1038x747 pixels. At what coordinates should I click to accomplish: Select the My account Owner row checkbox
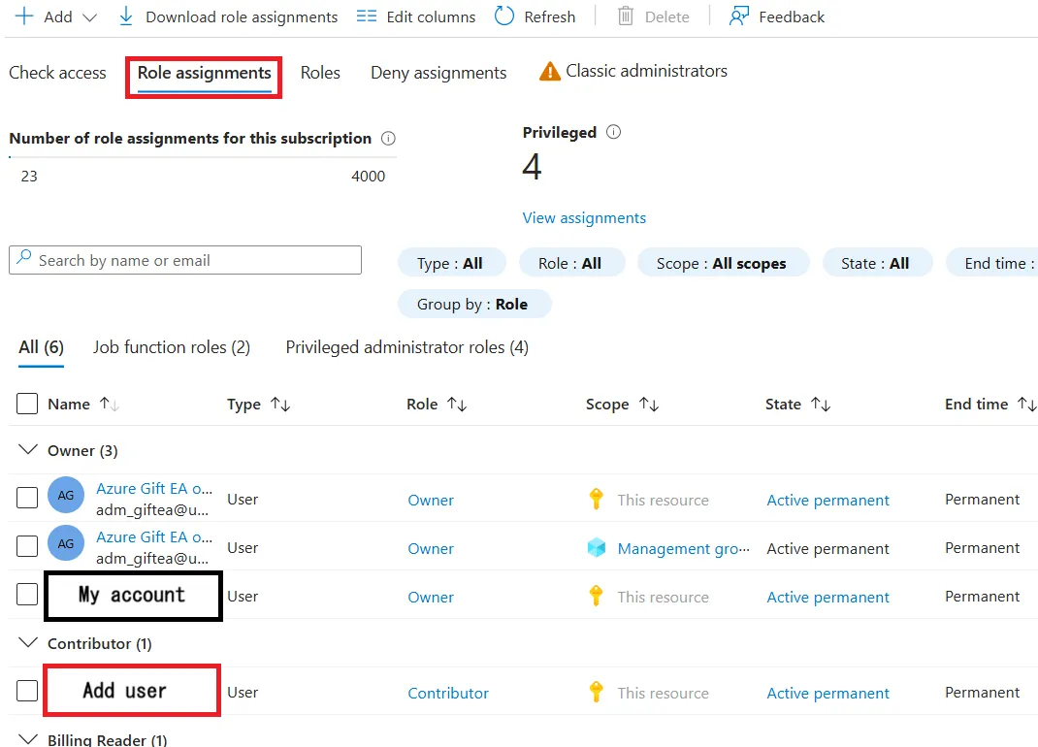(x=27, y=596)
